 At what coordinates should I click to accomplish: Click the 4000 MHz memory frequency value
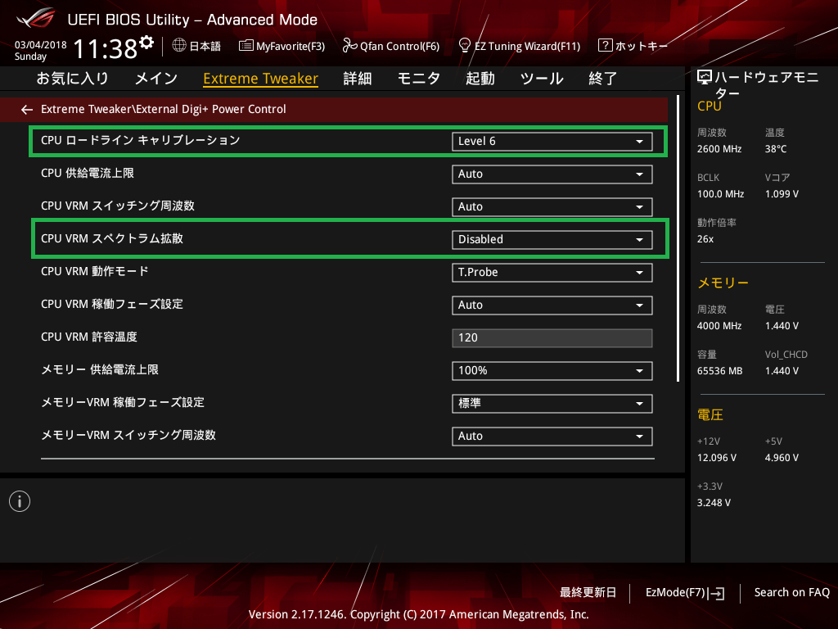[719, 326]
